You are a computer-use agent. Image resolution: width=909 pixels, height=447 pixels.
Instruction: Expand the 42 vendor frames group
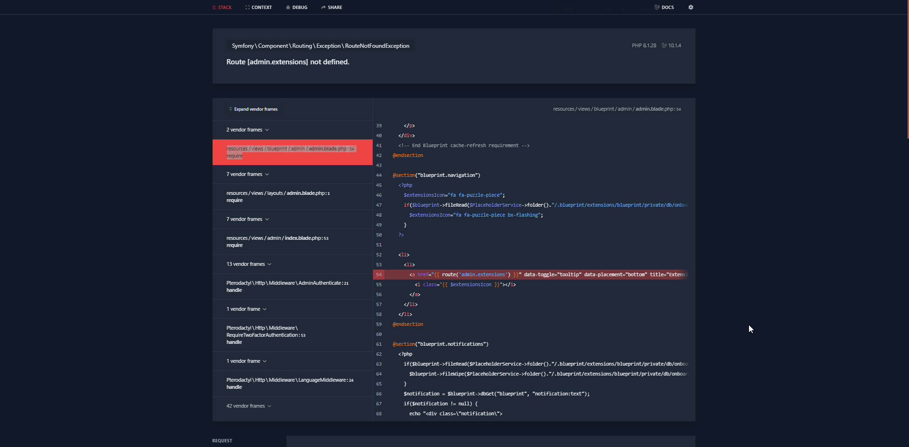click(x=293, y=406)
